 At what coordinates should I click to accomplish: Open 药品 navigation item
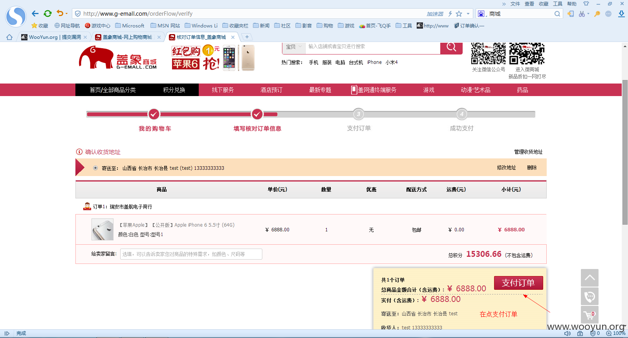(x=522, y=90)
